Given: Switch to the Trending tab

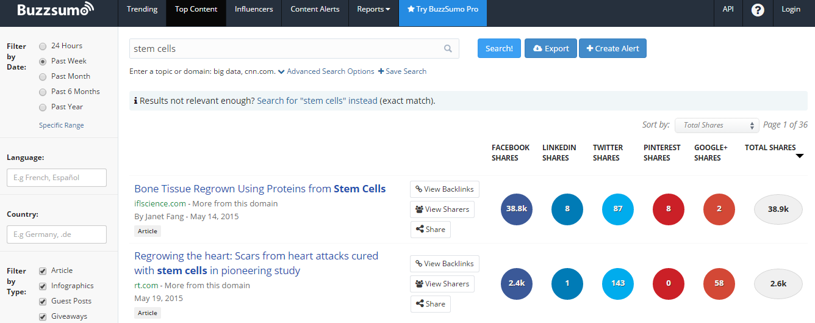Looking at the screenshot, I should point(142,9).
